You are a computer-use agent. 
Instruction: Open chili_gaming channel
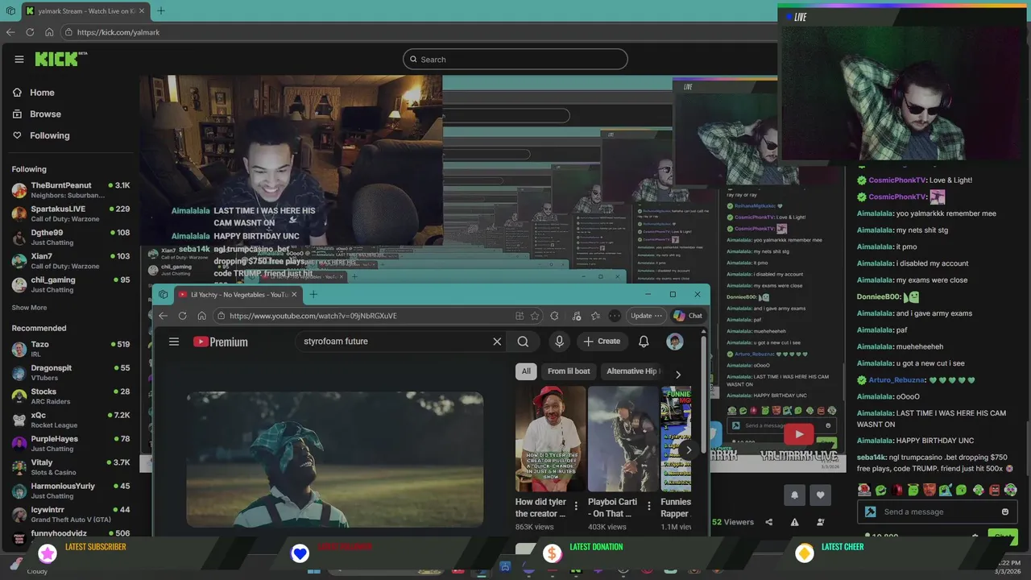coord(71,284)
